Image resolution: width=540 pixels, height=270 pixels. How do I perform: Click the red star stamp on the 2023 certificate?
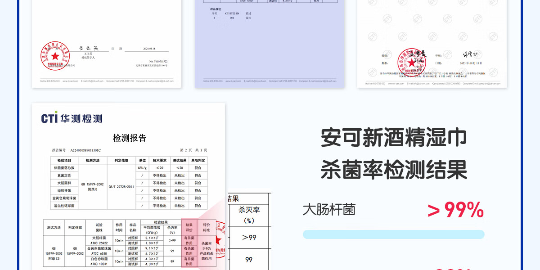(411, 63)
